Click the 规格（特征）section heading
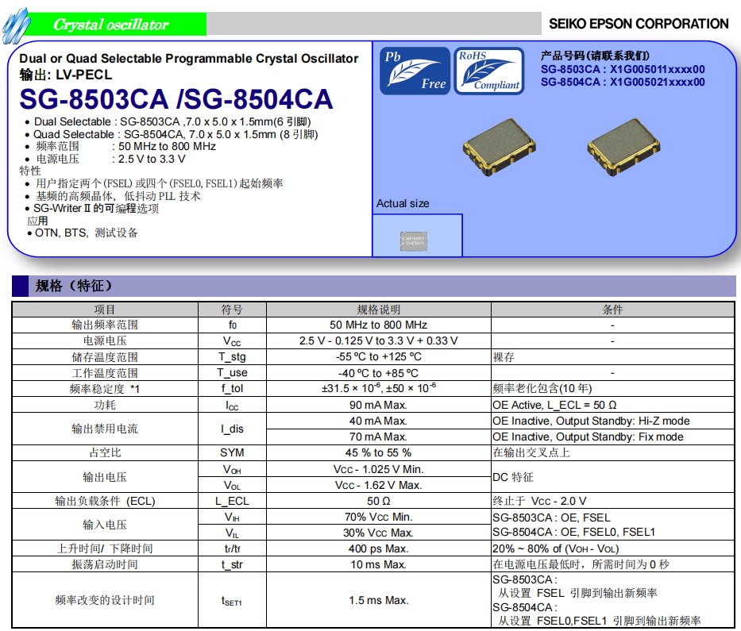This screenshot has height=631, width=741. click(74, 287)
